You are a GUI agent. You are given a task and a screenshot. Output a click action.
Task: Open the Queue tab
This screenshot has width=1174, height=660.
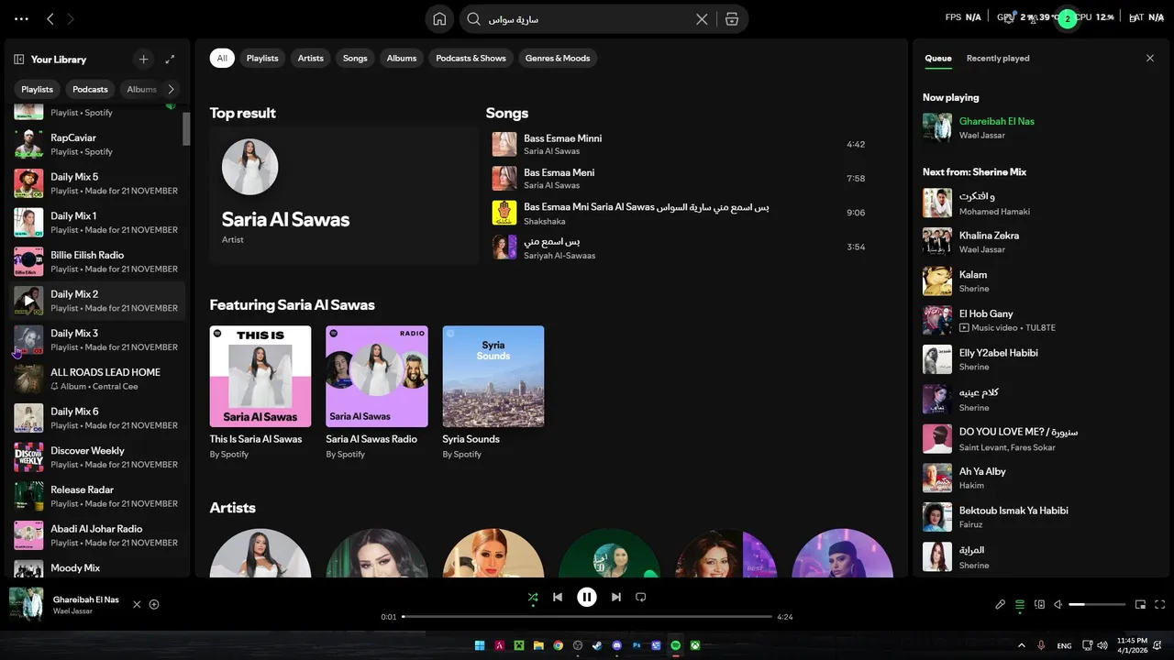click(x=937, y=58)
